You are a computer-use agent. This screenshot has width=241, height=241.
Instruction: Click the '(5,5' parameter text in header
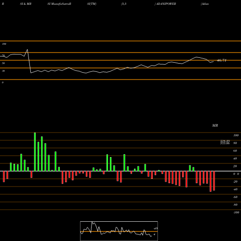[124, 4]
